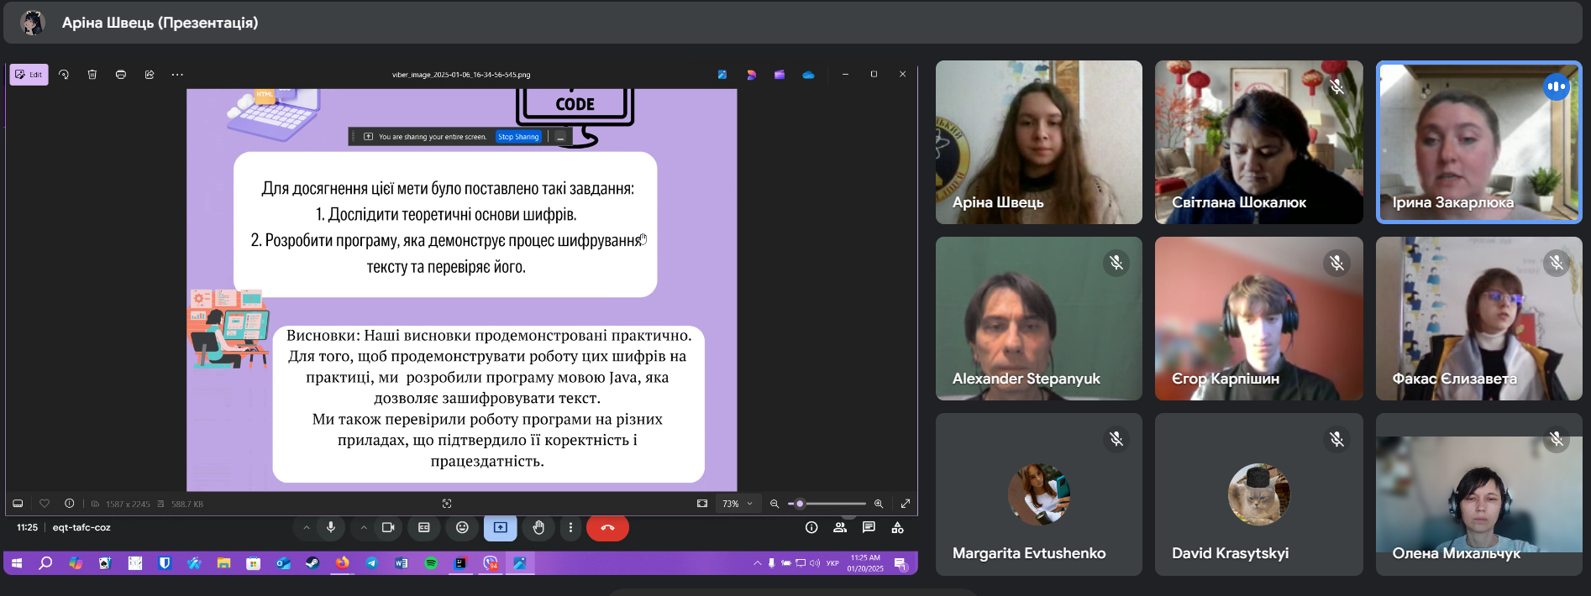Screen dimensions: 1591x596
Task: Open Spotify from the Windows taskbar
Action: click(x=431, y=563)
